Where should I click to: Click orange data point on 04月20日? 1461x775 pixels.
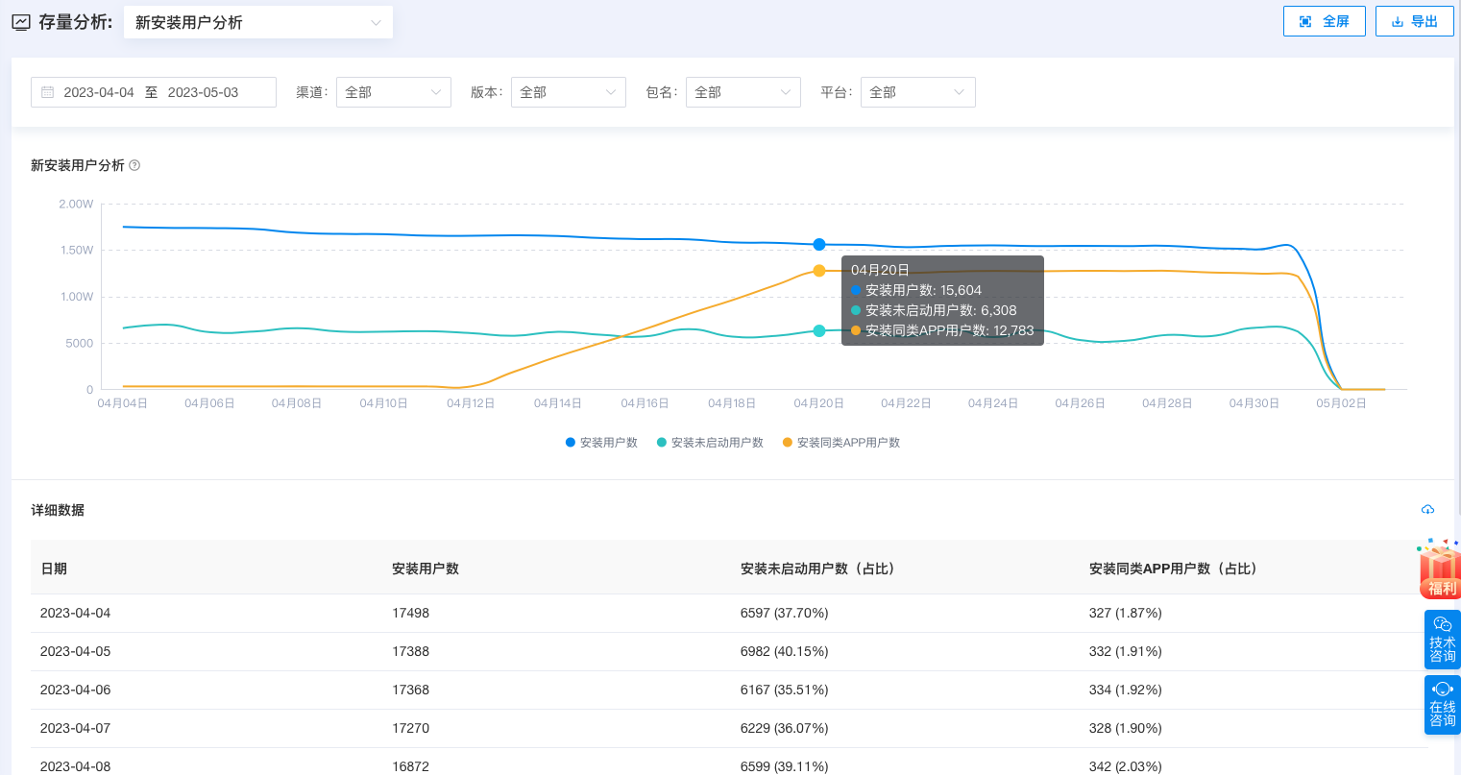click(x=819, y=271)
